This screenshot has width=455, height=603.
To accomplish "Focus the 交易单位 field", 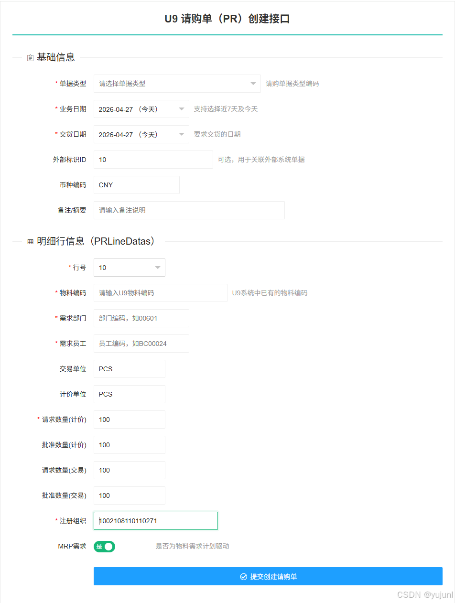I will tap(130, 369).
